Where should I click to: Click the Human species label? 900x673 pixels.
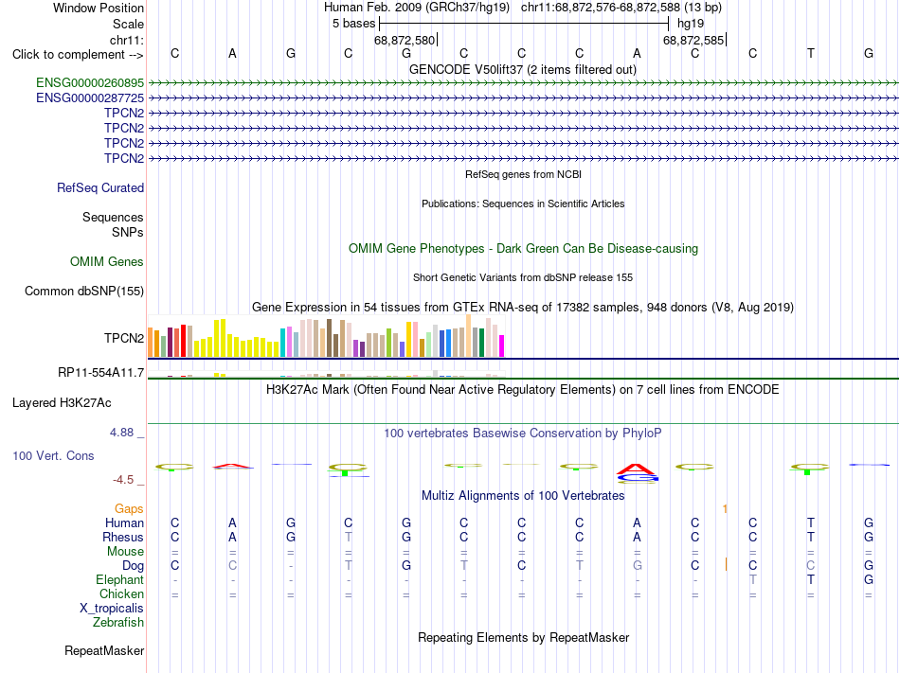(x=124, y=522)
